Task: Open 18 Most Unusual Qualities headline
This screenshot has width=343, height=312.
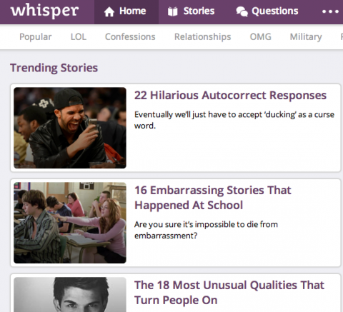Action: [229, 293]
